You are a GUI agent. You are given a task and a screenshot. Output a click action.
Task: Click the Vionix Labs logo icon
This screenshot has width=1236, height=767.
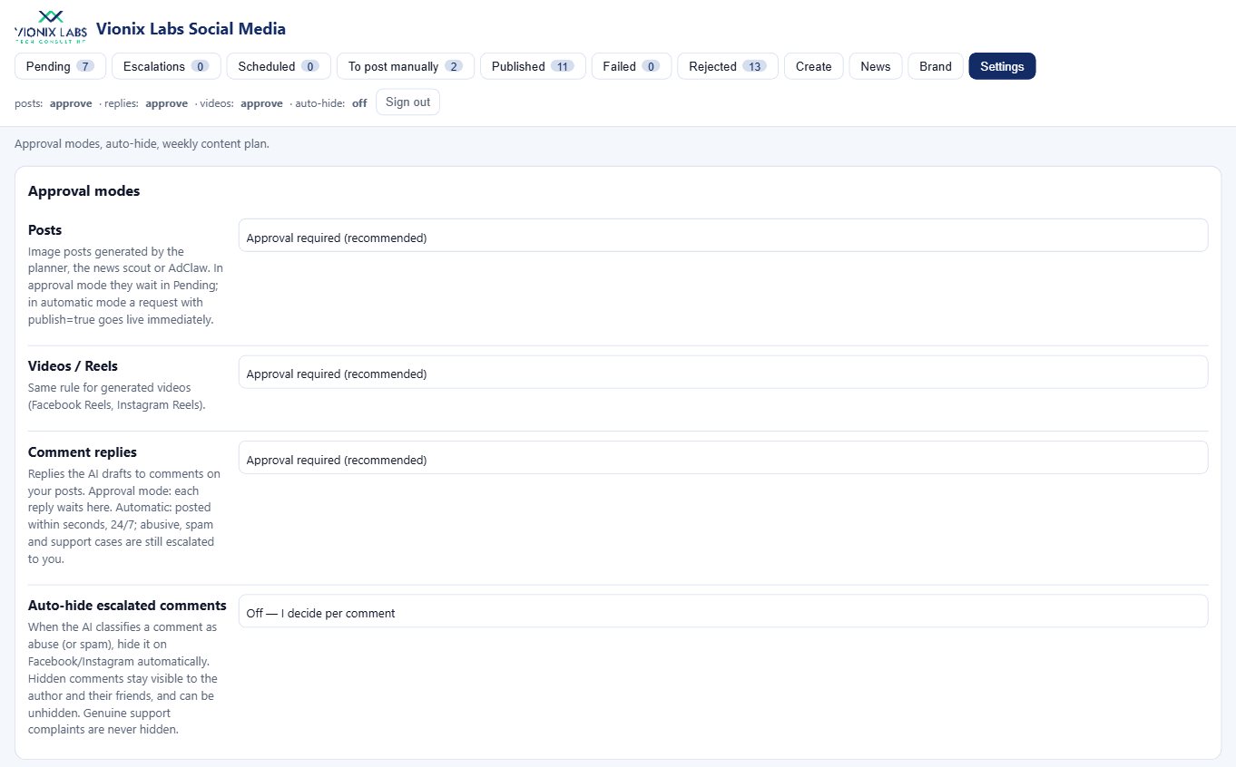pos(52,28)
